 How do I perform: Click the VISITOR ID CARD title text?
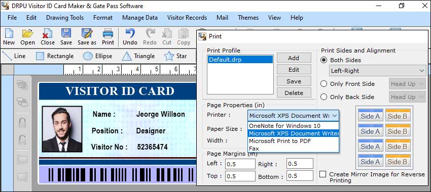pyautogui.click(x=120, y=91)
